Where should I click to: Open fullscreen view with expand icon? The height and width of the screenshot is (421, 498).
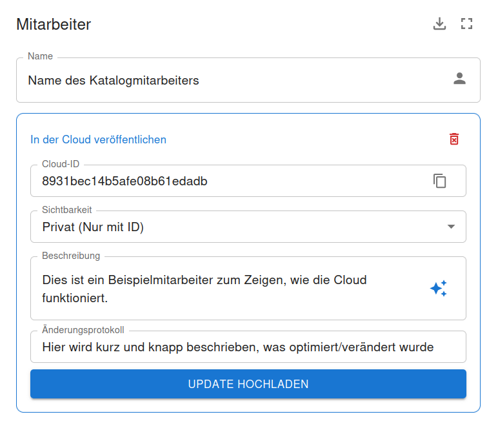(x=466, y=24)
